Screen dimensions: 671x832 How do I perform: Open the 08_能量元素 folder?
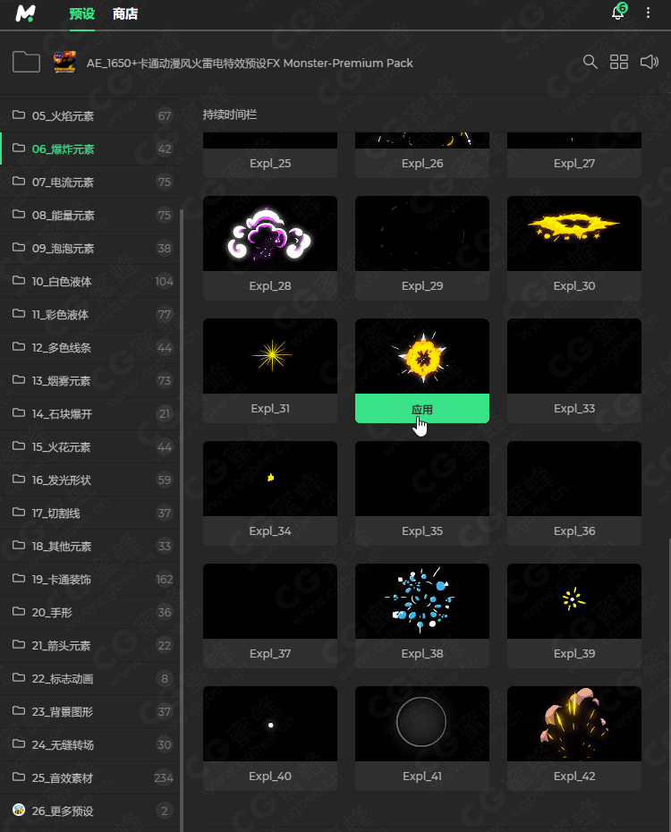(x=89, y=215)
